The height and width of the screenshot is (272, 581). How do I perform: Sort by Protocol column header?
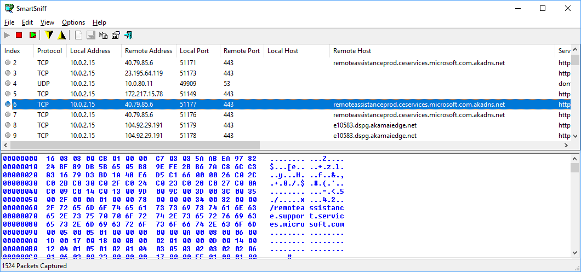tap(49, 51)
